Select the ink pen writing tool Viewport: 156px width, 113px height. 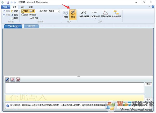click(7, 79)
